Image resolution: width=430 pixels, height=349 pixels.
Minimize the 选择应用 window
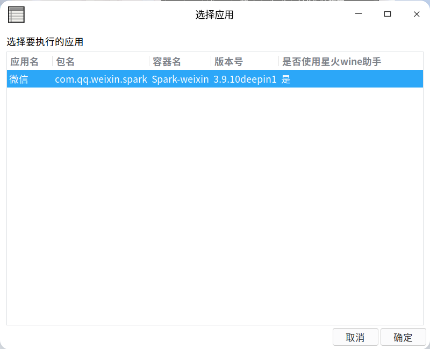359,14
